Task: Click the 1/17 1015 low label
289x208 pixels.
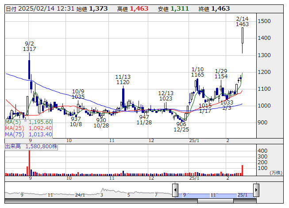Action: click(x=205, y=108)
